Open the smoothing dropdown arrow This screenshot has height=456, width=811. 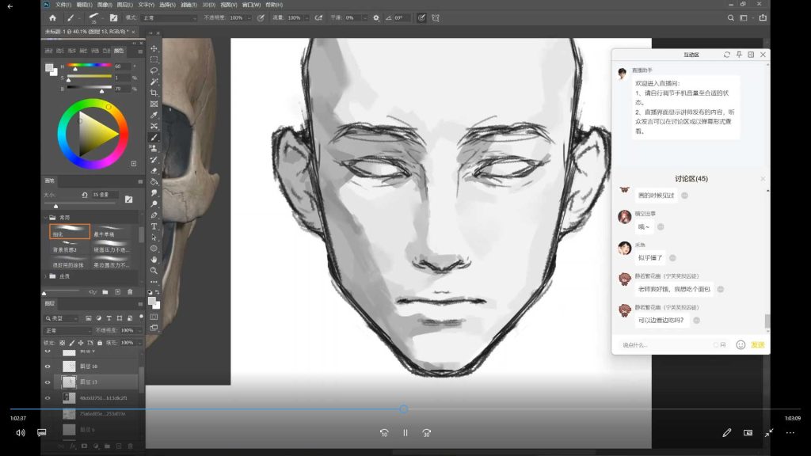tap(364, 17)
